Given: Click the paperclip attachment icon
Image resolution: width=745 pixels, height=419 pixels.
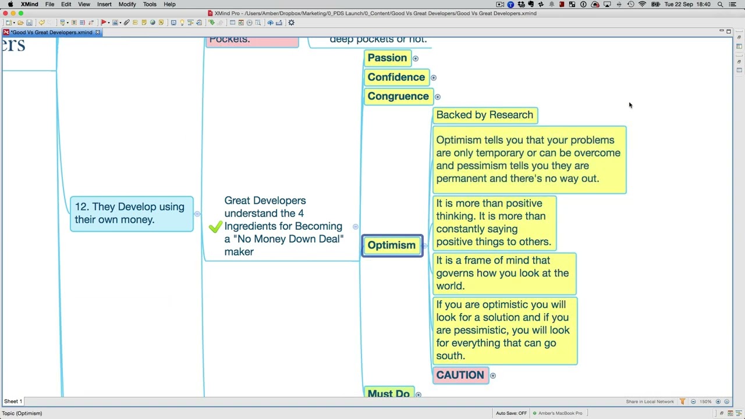Looking at the screenshot, I should pyautogui.click(x=126, y=23).
